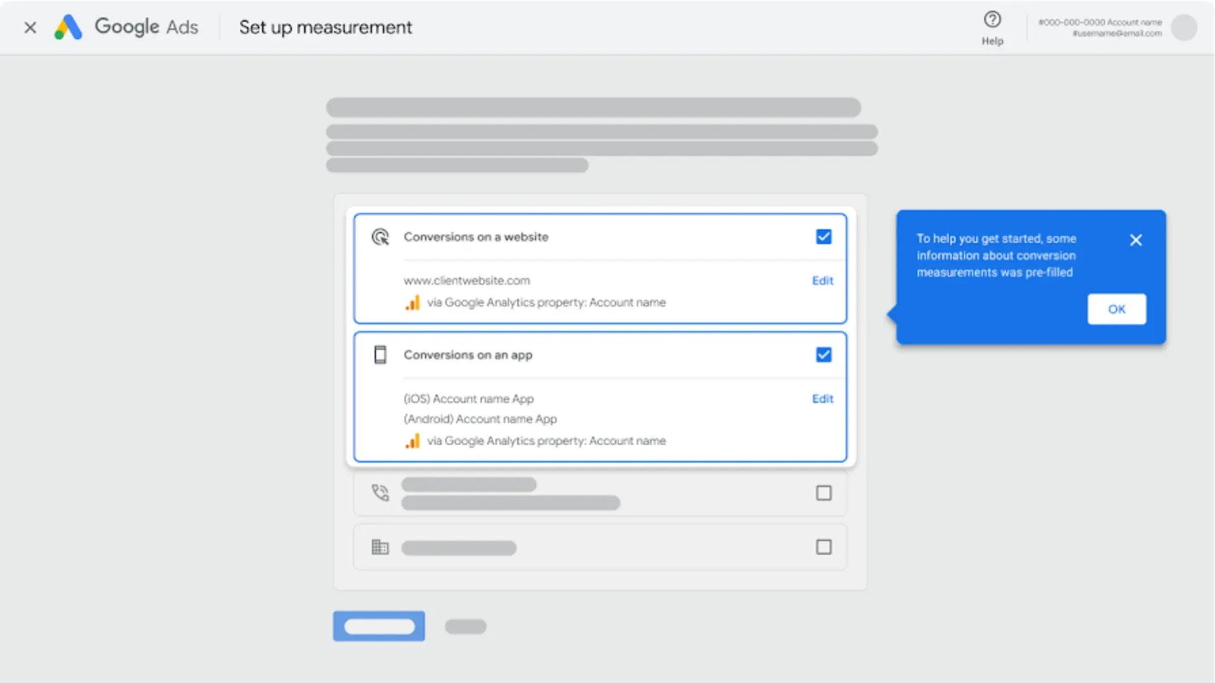The width and height of the screenshot is (1215, 683).
Task: Click OK in the blue tooltip
Action: (x=1116, y=309)
